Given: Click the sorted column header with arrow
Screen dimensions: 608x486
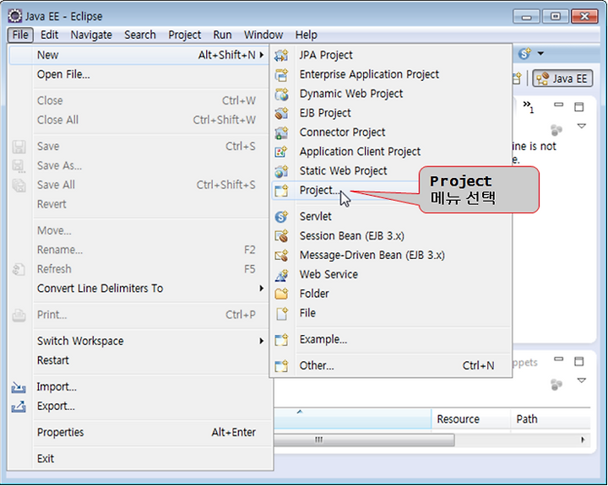Looking at the screenshot, I should pos(352,419).
